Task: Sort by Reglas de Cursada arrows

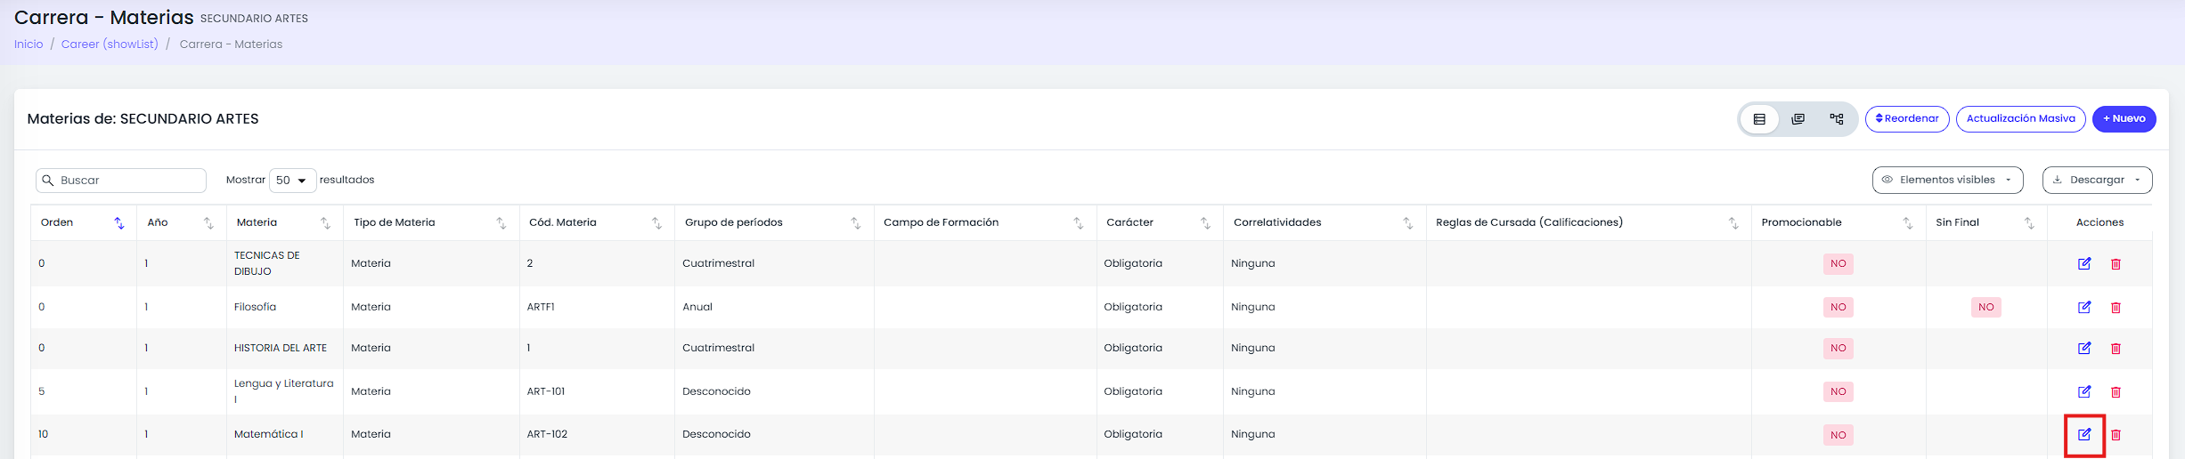Action: click(1733, 222)
